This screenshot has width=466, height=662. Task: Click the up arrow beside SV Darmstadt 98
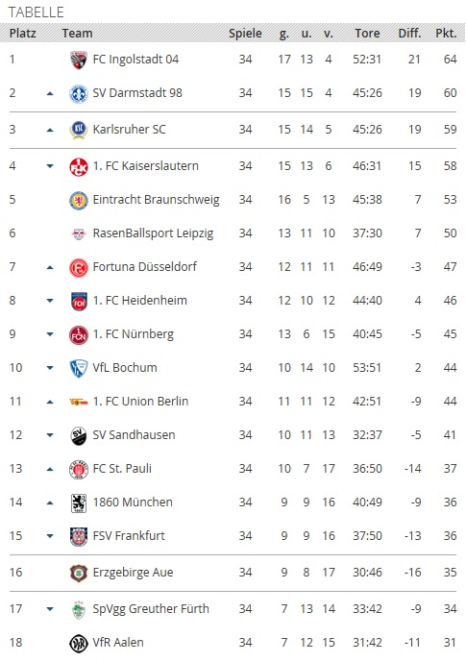[x=50, y=93]
